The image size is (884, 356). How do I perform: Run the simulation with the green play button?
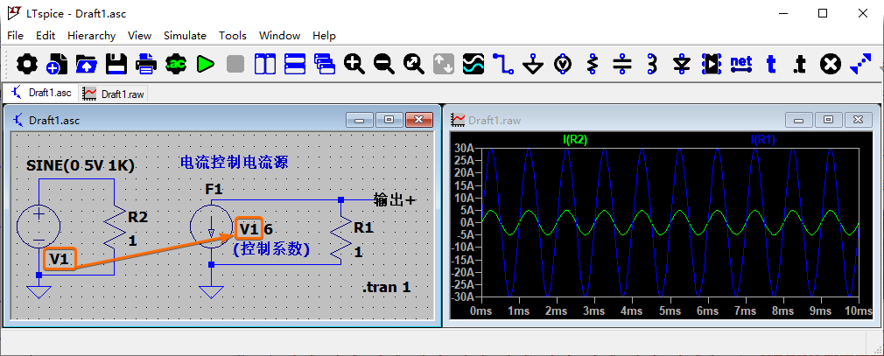pos(206,64)
